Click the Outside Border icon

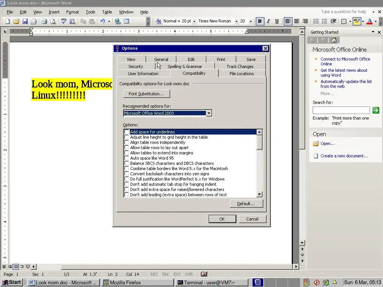(344, 21)
